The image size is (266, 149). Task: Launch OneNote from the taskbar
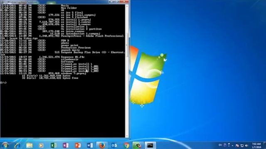pyautogui.click(x=66, y=145)
